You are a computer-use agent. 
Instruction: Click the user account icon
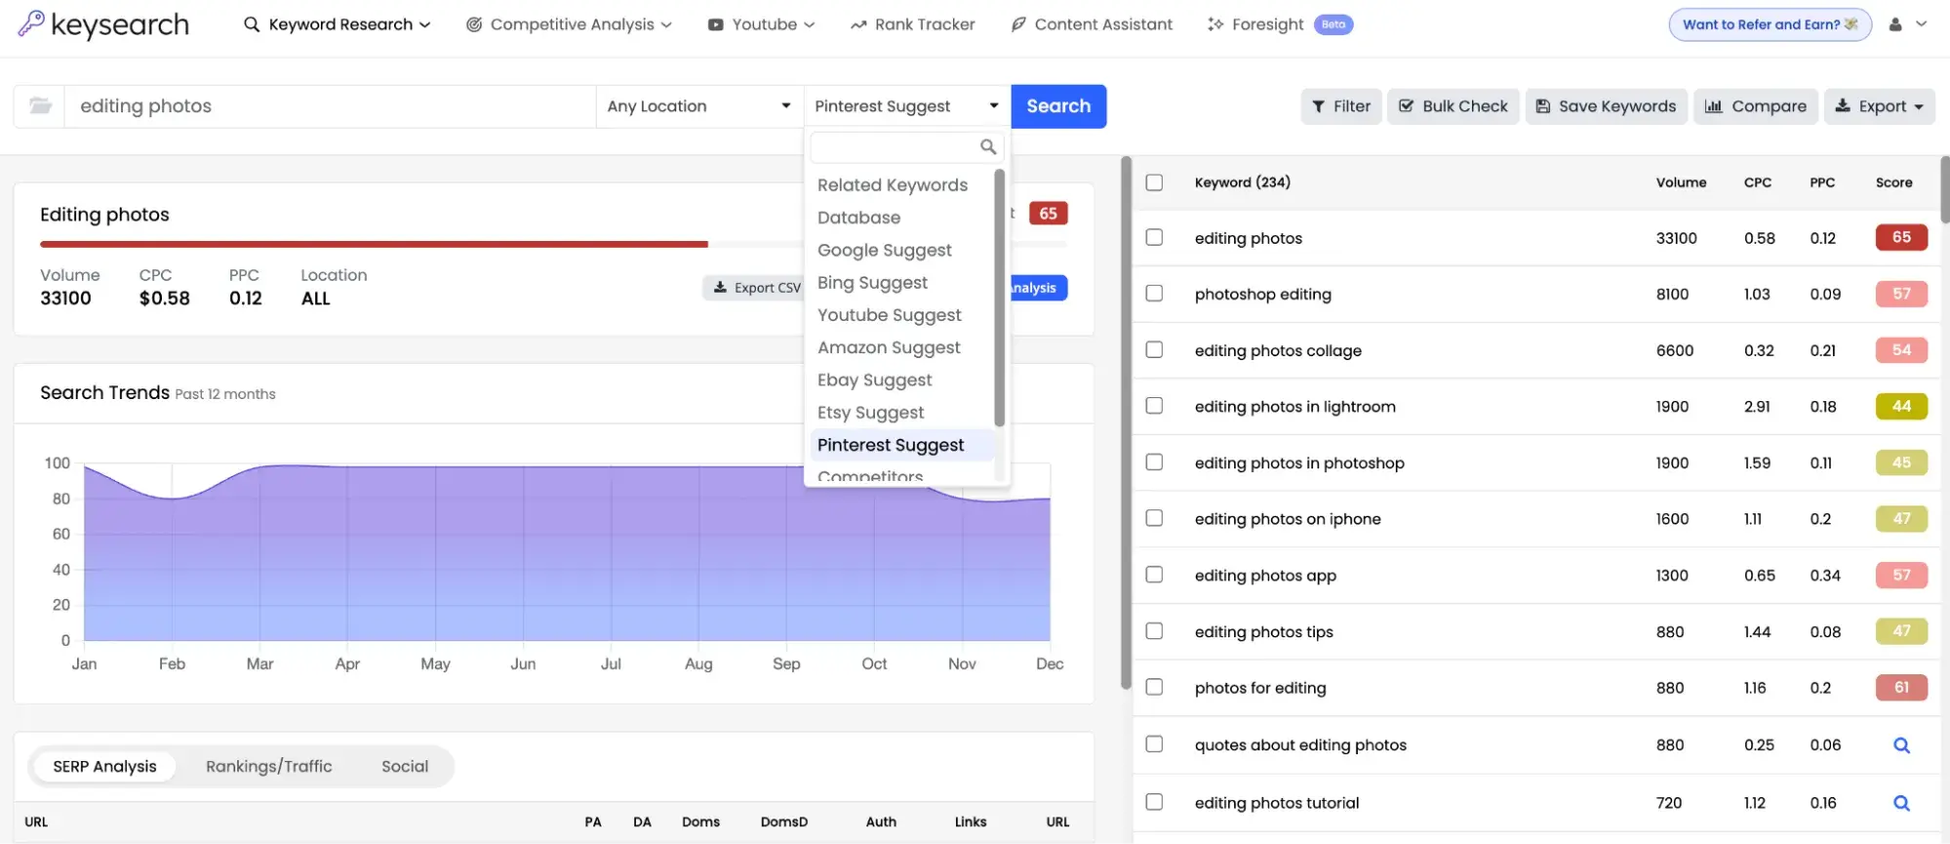tap(1894, 24)
